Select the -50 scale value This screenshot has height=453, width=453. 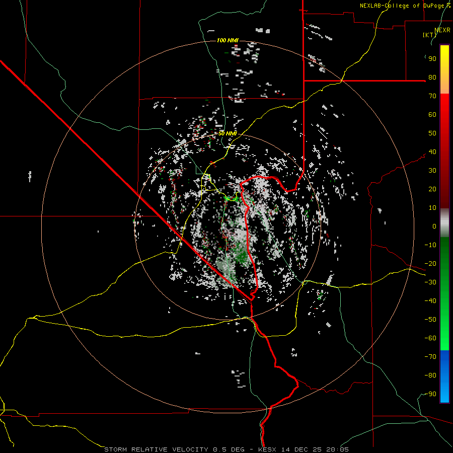pos(430,320)
